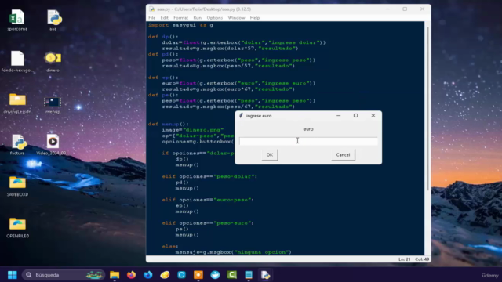Open the Window menu in IDLE
502x282 pixels.
[236, 18]
